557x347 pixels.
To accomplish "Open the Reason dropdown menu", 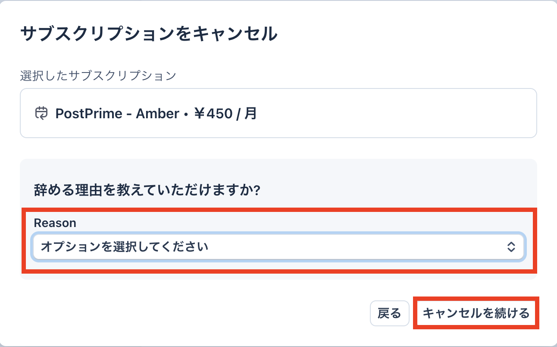I will (x=278, y=247).
